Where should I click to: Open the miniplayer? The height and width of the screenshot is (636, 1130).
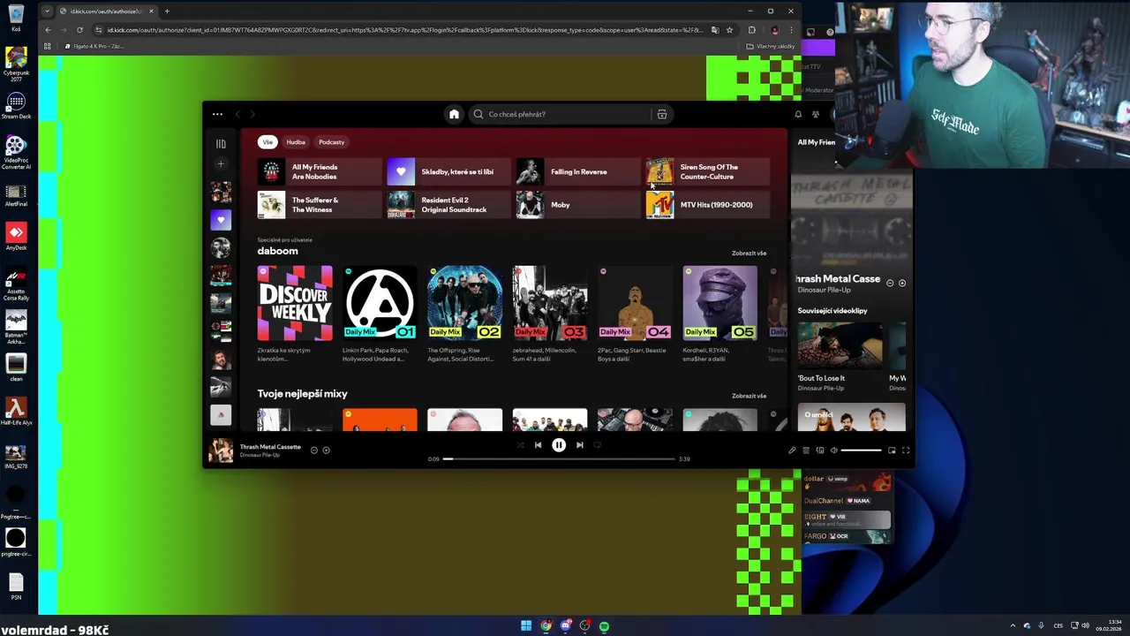[892, 450]
